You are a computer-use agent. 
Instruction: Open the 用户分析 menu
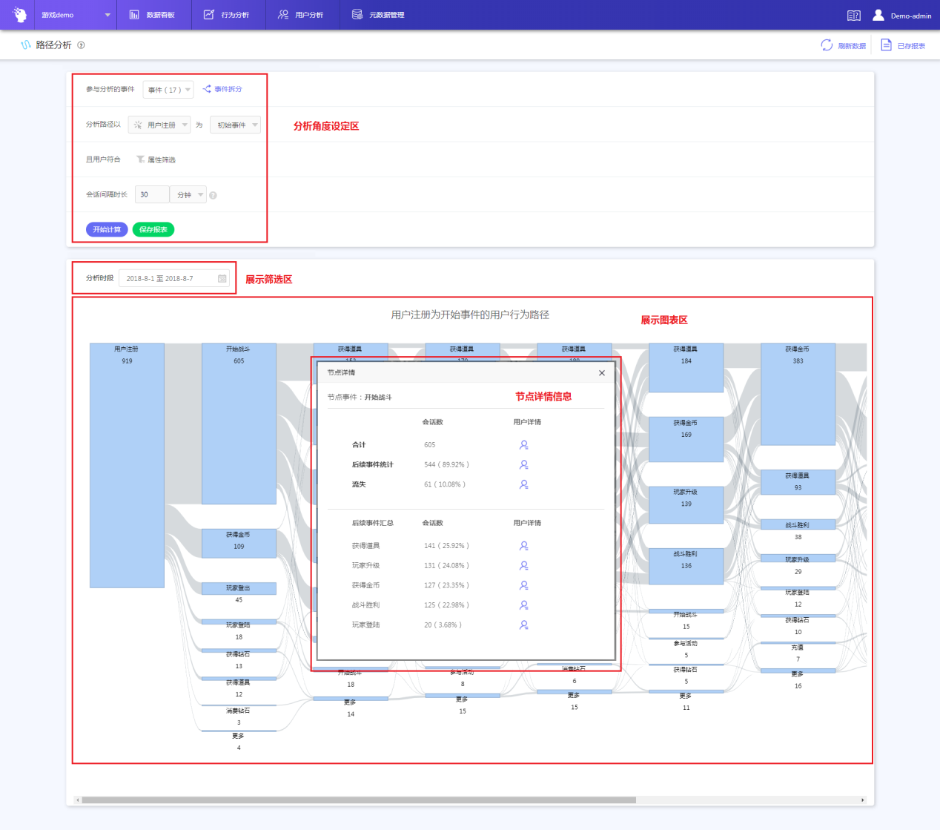pyautogui.click(x=301, y=15)
